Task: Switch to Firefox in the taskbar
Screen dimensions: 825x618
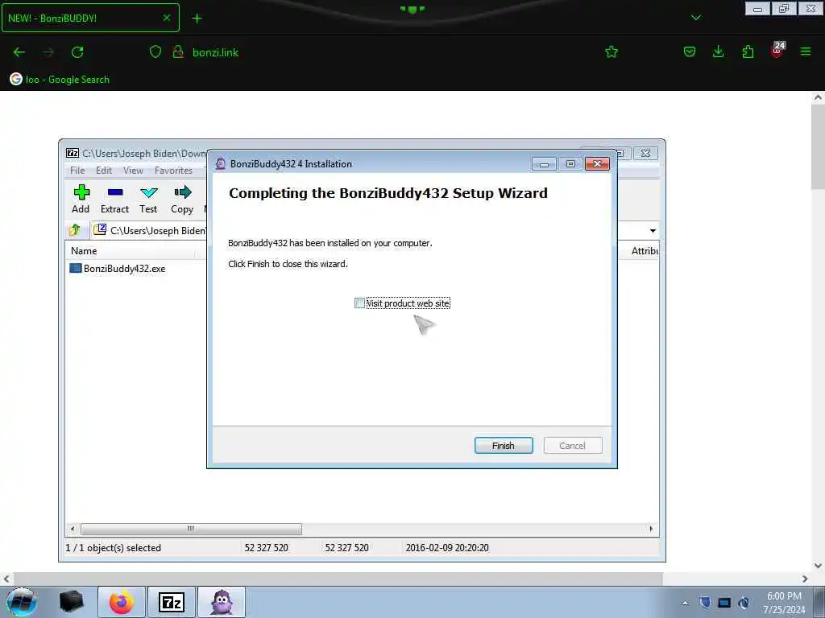Action: (122, 602)
